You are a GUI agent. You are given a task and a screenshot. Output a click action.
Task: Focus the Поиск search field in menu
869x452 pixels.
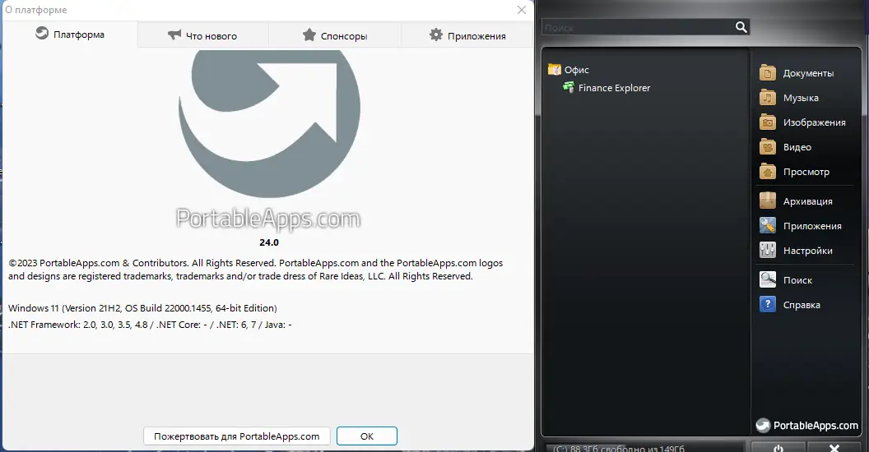coord(637,27)
